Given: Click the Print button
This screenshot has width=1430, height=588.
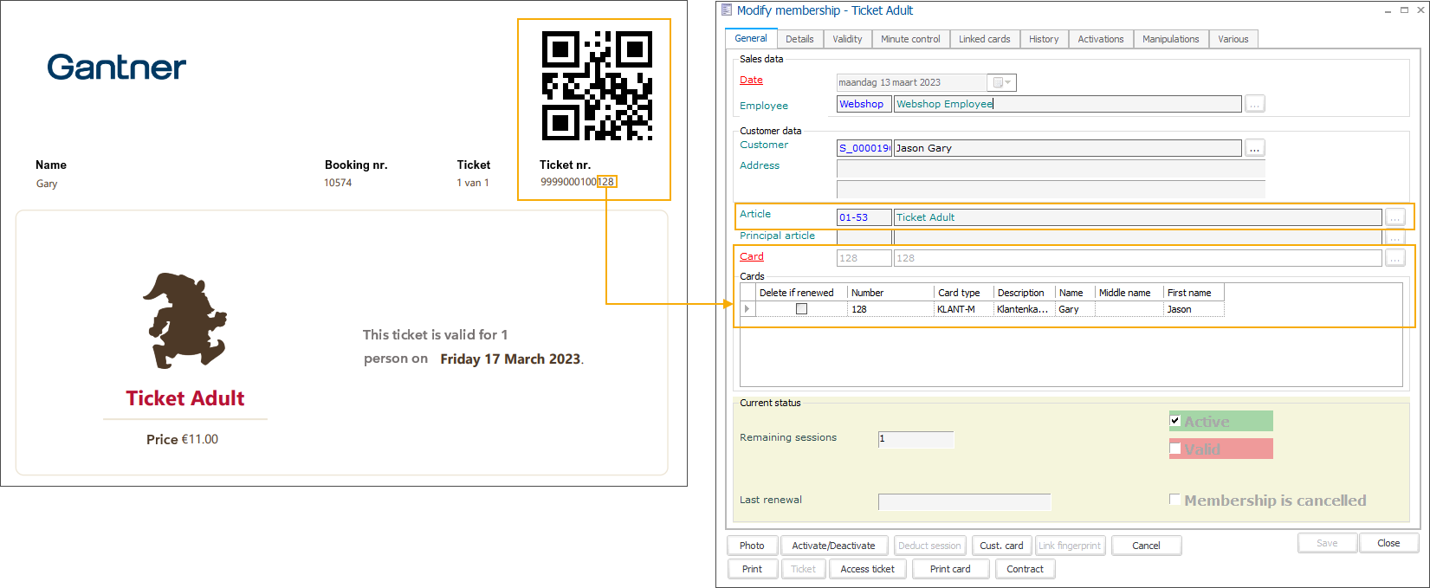Looking at the screenshot, I should pos(752,569).
